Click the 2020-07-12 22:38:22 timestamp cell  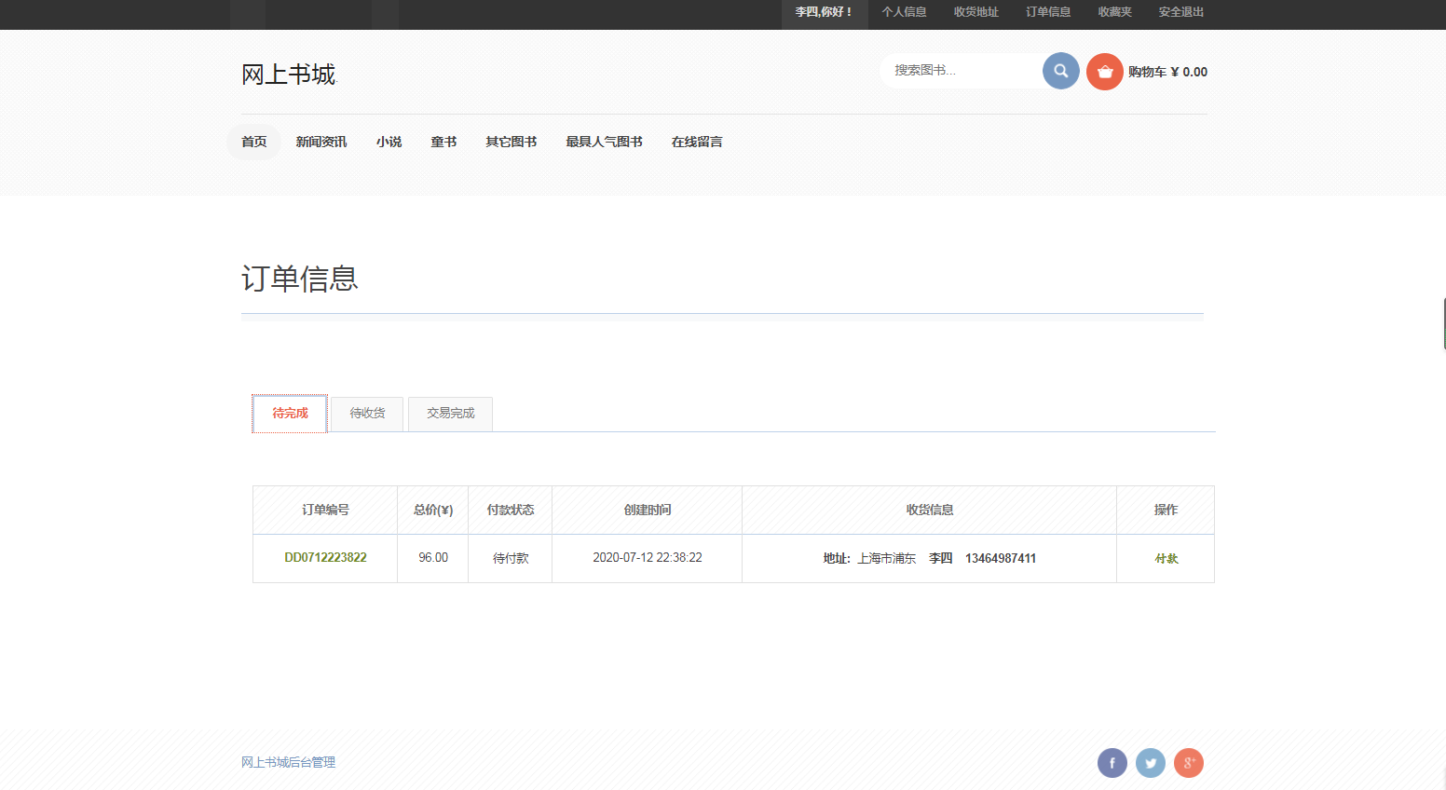pyautogui.click(x=648, y=558)
